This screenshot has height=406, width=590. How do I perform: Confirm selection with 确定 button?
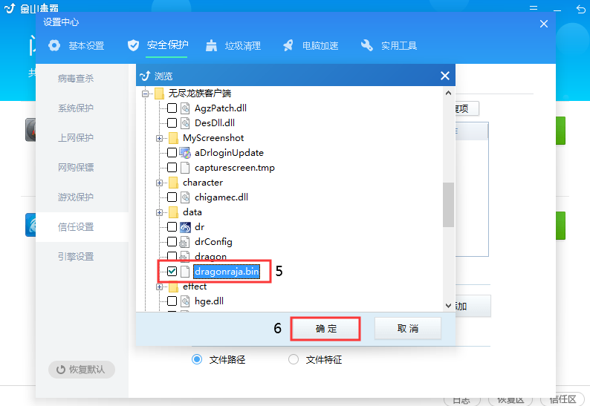click(326, 329)
